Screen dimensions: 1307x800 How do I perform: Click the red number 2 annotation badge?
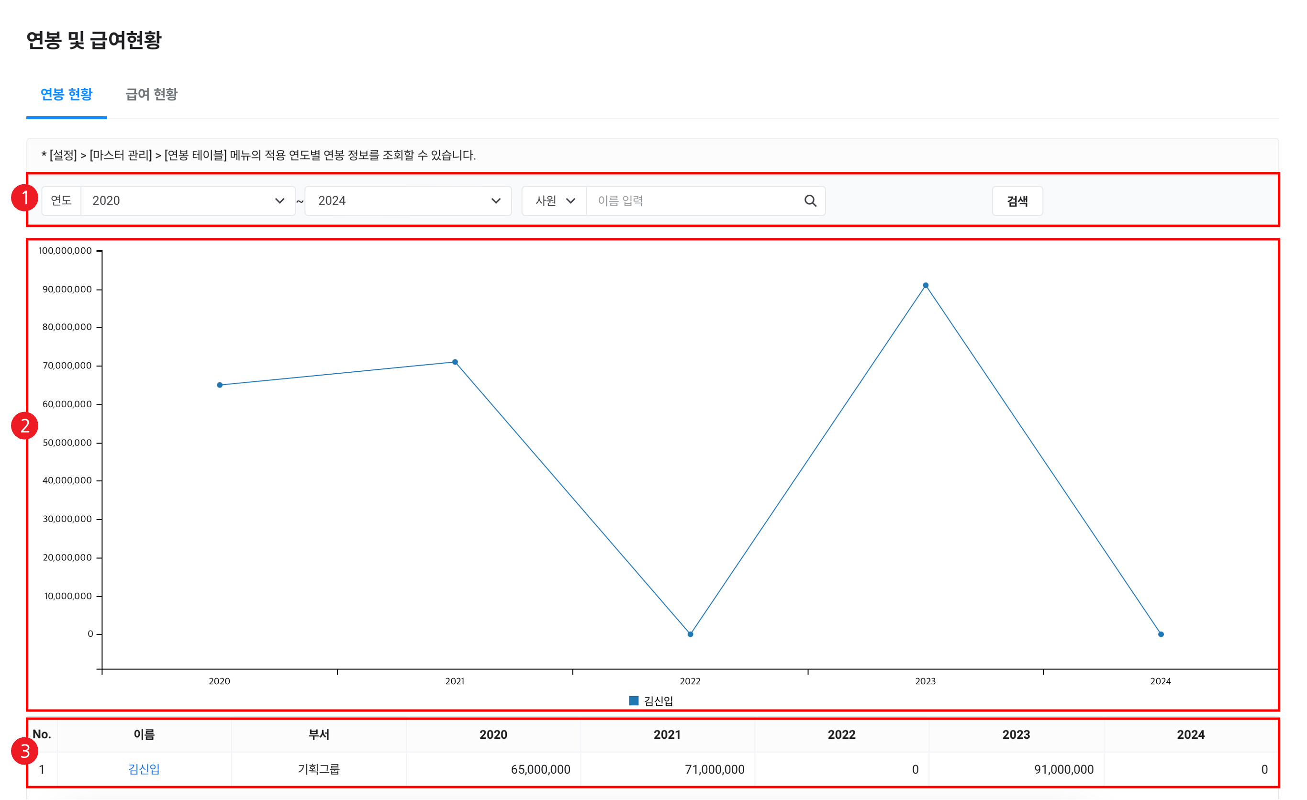click(x=24, y=426)
